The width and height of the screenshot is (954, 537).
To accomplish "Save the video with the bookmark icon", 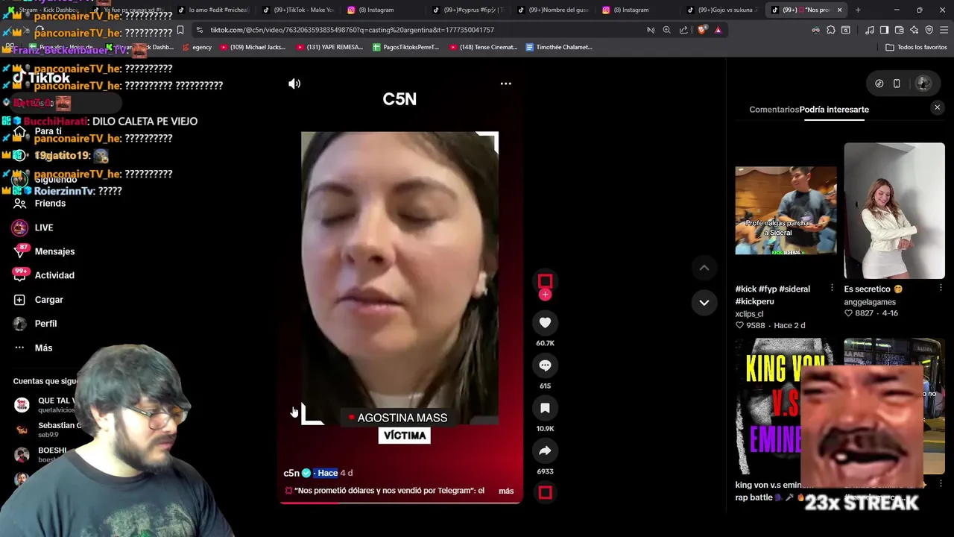I will coord(545,408).
